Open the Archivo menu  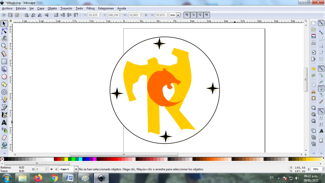click(x=7, y=8)
